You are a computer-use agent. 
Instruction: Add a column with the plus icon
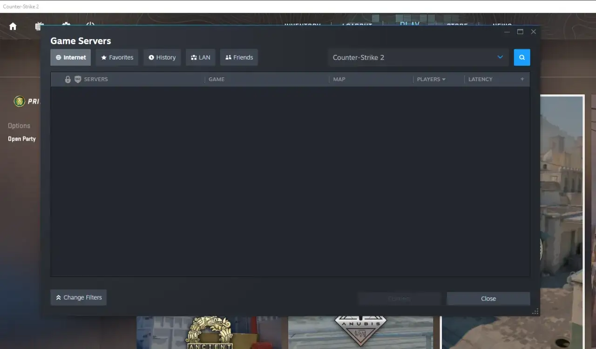[x=522, y=79]
